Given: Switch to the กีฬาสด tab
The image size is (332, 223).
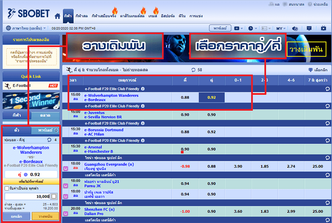Looking at the screenshot, I should click(82, 16).
